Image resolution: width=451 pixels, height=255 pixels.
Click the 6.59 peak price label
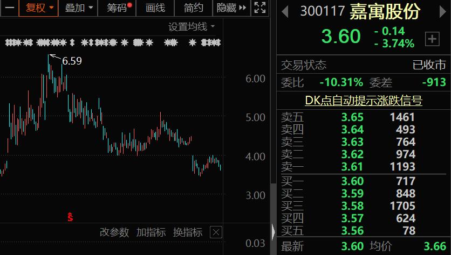72,61
